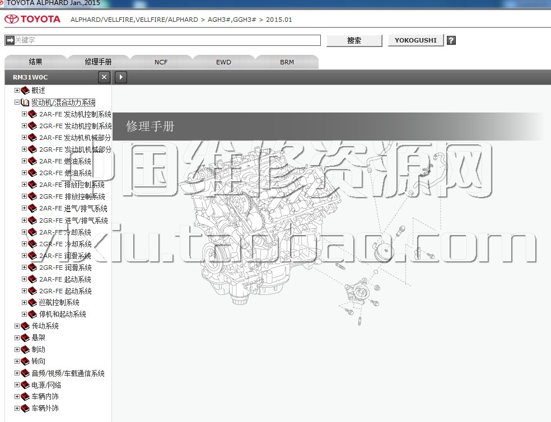The height and width of the screenshot is (422, 551).
Task: Expand 2AR-FE 起动系统 node
Action: pyautogui.click(x=24, y=279)
